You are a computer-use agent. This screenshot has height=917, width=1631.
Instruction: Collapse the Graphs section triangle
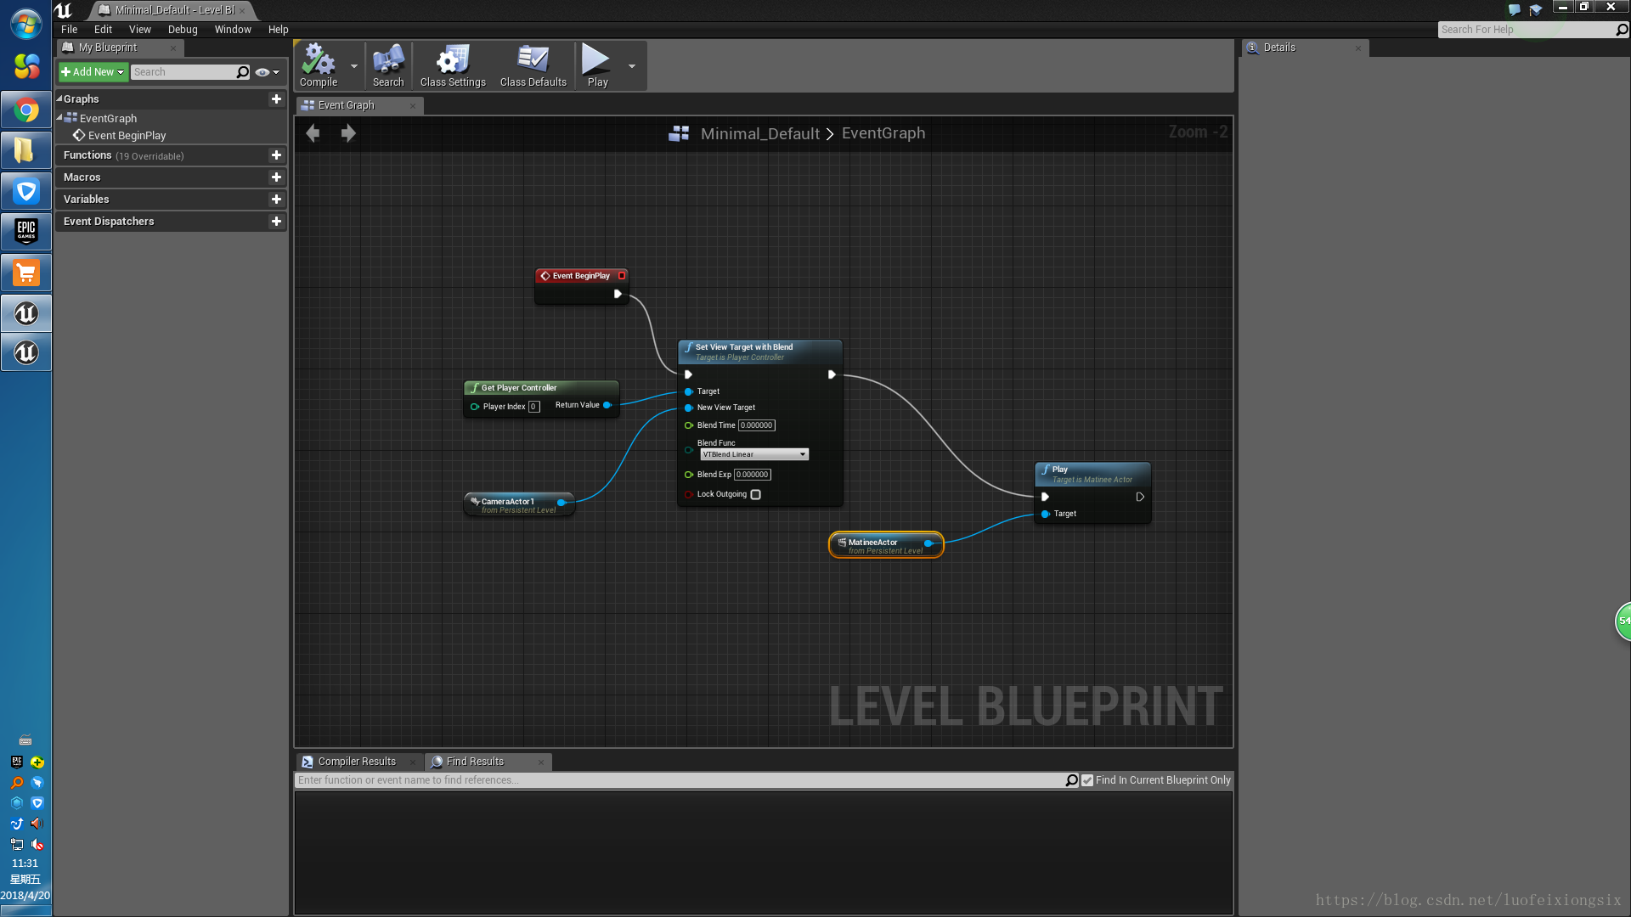coord(59,99)
